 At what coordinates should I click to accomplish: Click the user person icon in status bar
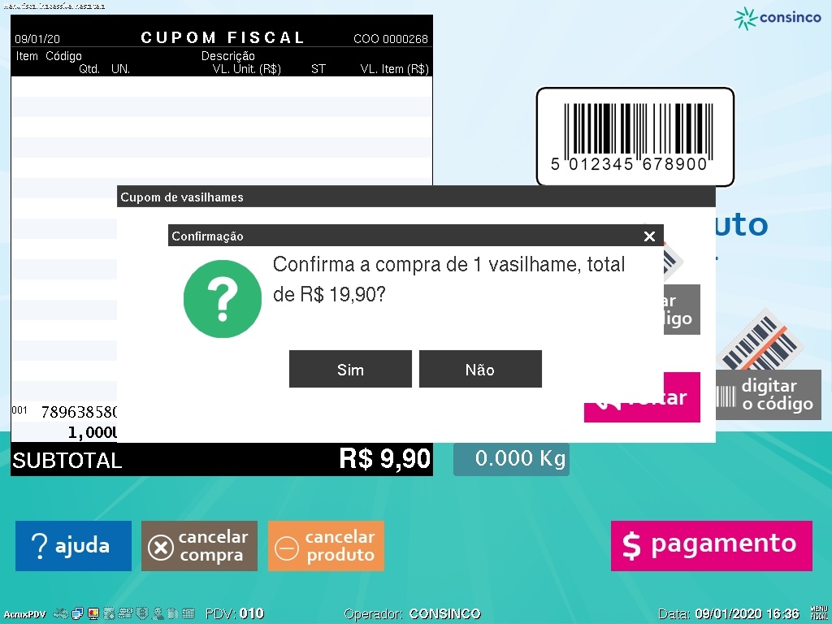tap(158, 613)
